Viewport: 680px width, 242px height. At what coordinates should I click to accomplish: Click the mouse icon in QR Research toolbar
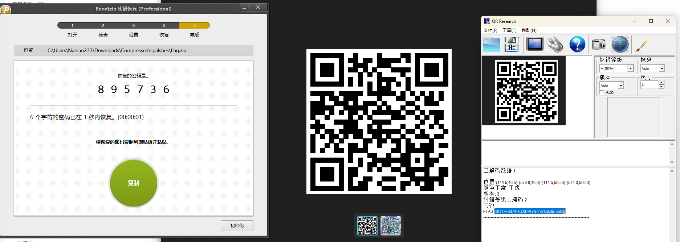tap(555, 45)
